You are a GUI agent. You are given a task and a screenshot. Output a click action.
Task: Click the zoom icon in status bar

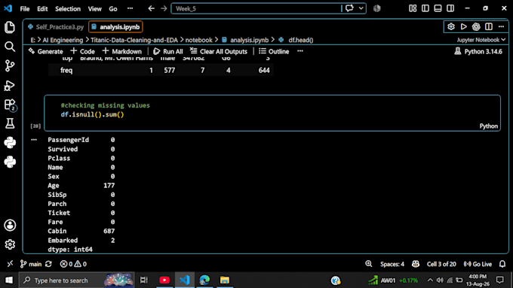pyautogui.click(x=369, y=264)
